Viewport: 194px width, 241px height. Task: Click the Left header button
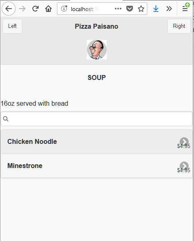[12, 26]
